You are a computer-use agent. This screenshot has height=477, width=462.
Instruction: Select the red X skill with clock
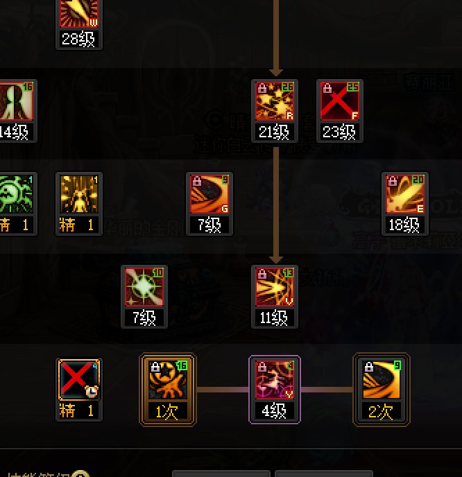pos(79,380)
